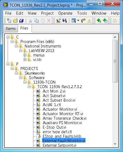Click the ActAI 1.ctl control icon

click(38, 105)
